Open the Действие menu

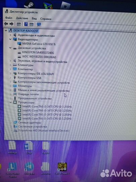click(x=22, y=18)
